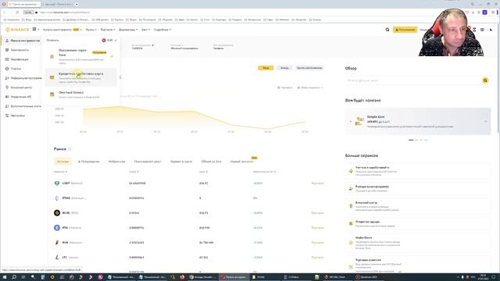The width and height of the screenshot is (500, 281).
Task: Switch to Новый листинг tab
Action: [x=241, y=162]
